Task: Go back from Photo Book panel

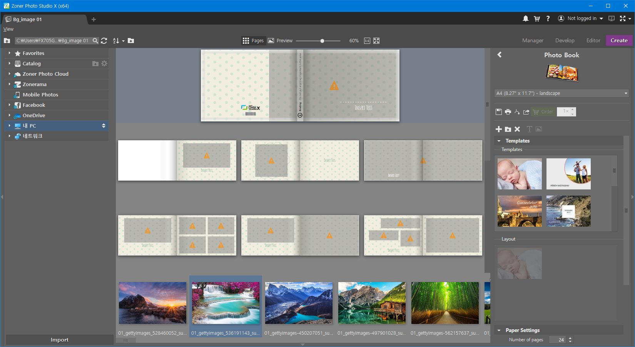Action: pyautogui.click(x=500, y=55)
